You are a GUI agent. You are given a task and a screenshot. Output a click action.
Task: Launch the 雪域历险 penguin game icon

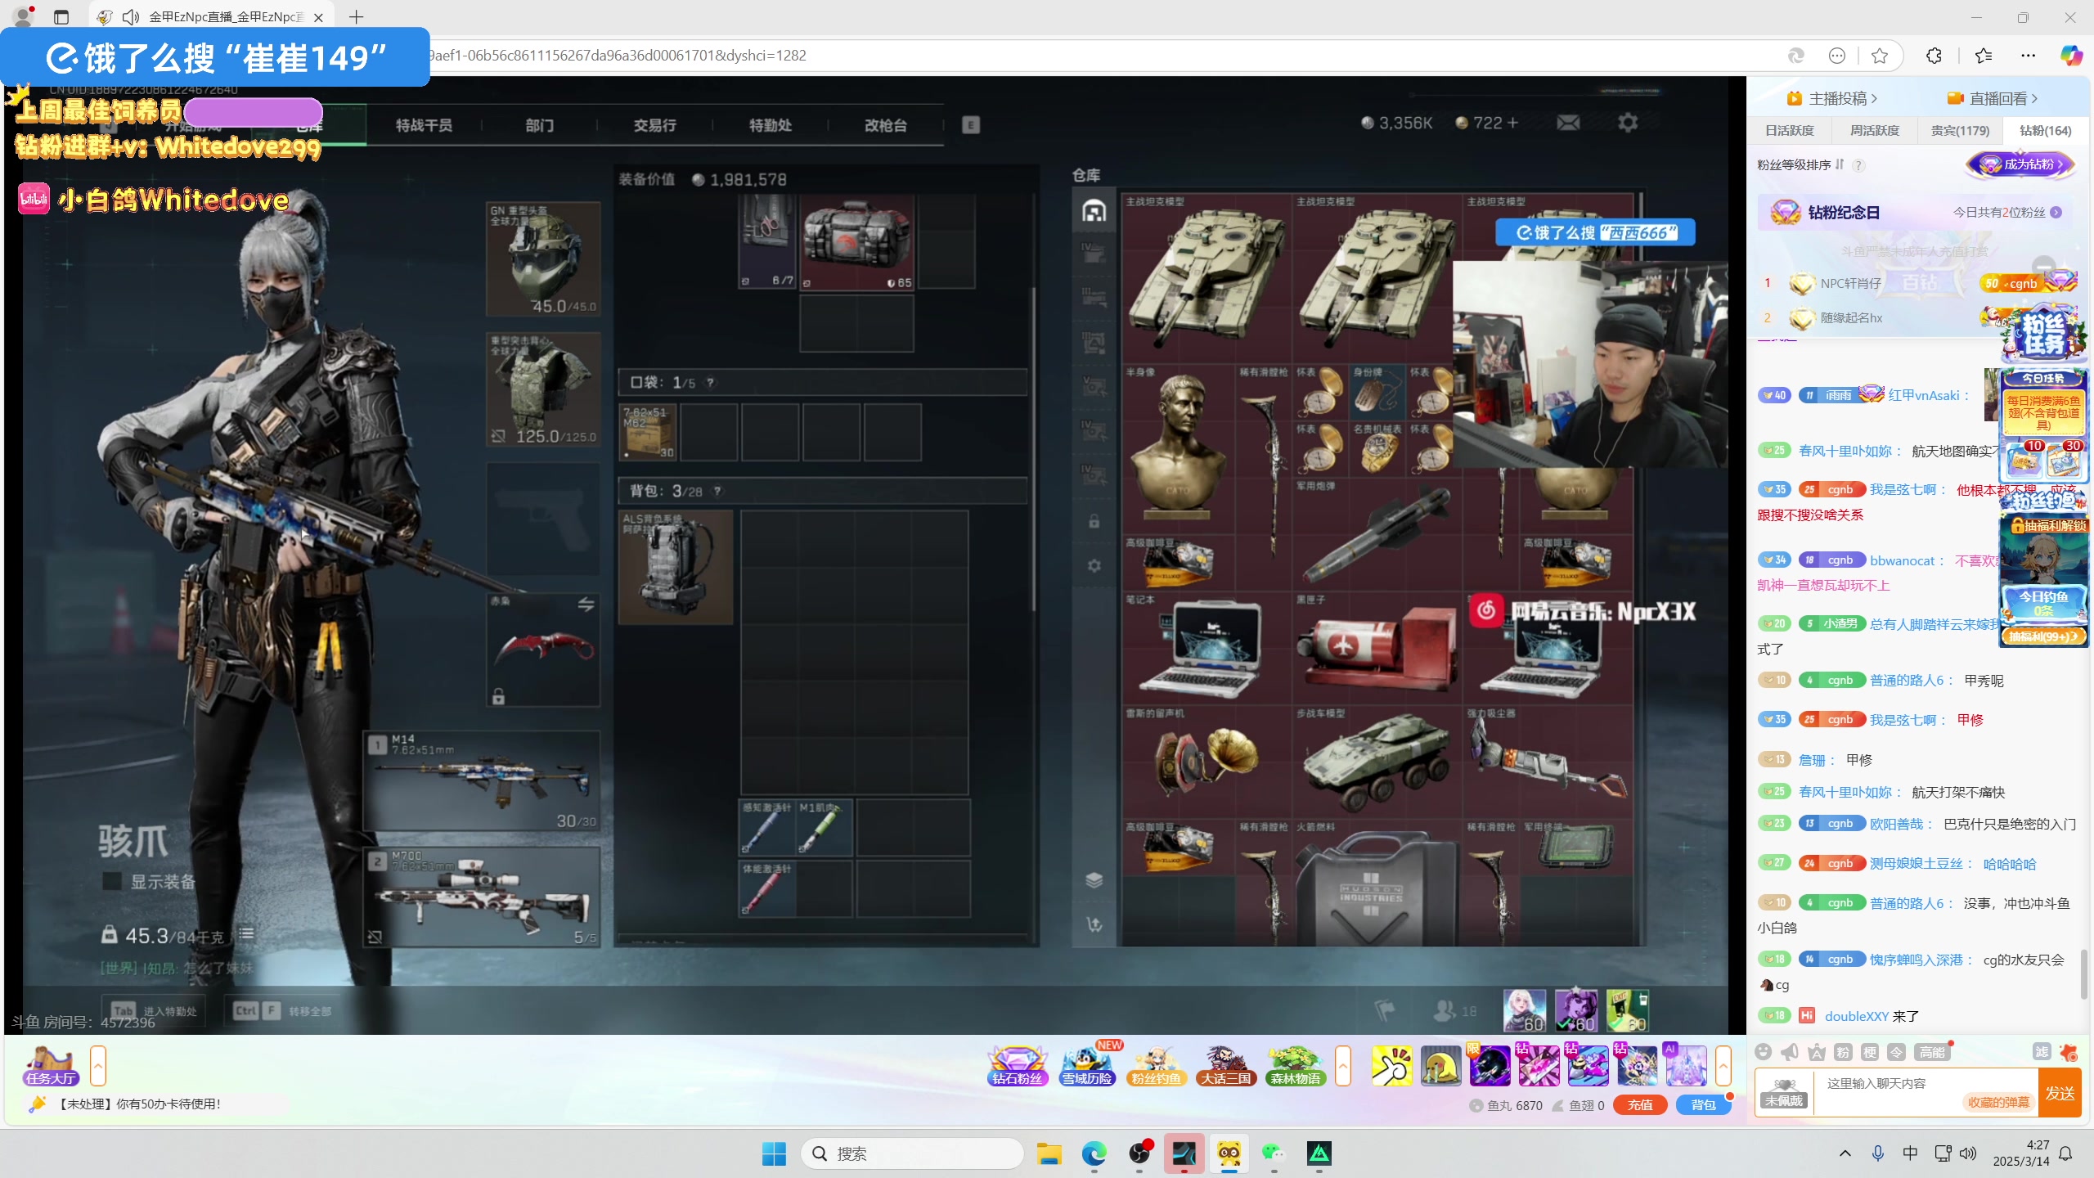tap(1087, 1065)
